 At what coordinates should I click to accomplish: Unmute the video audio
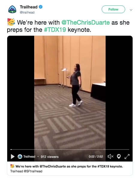pyautogui.click(x=110, y=157)
